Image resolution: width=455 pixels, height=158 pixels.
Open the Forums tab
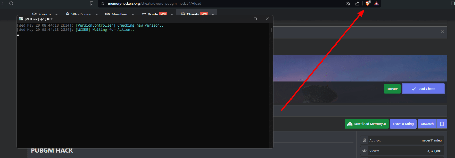42,14
